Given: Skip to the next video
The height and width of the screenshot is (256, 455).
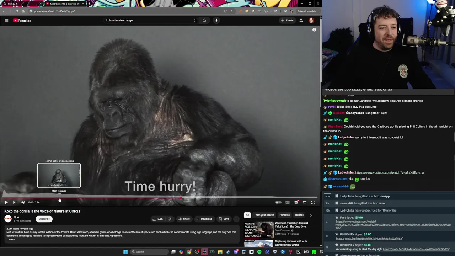Looking at the screenshot, I should point(15,202).
